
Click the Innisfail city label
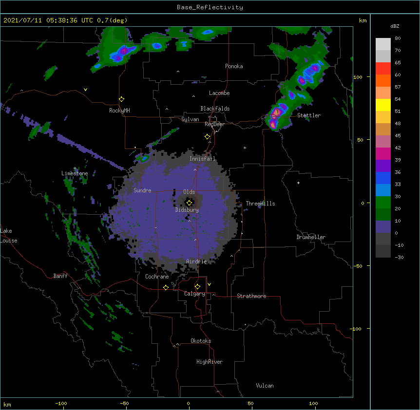click(203, 159)
